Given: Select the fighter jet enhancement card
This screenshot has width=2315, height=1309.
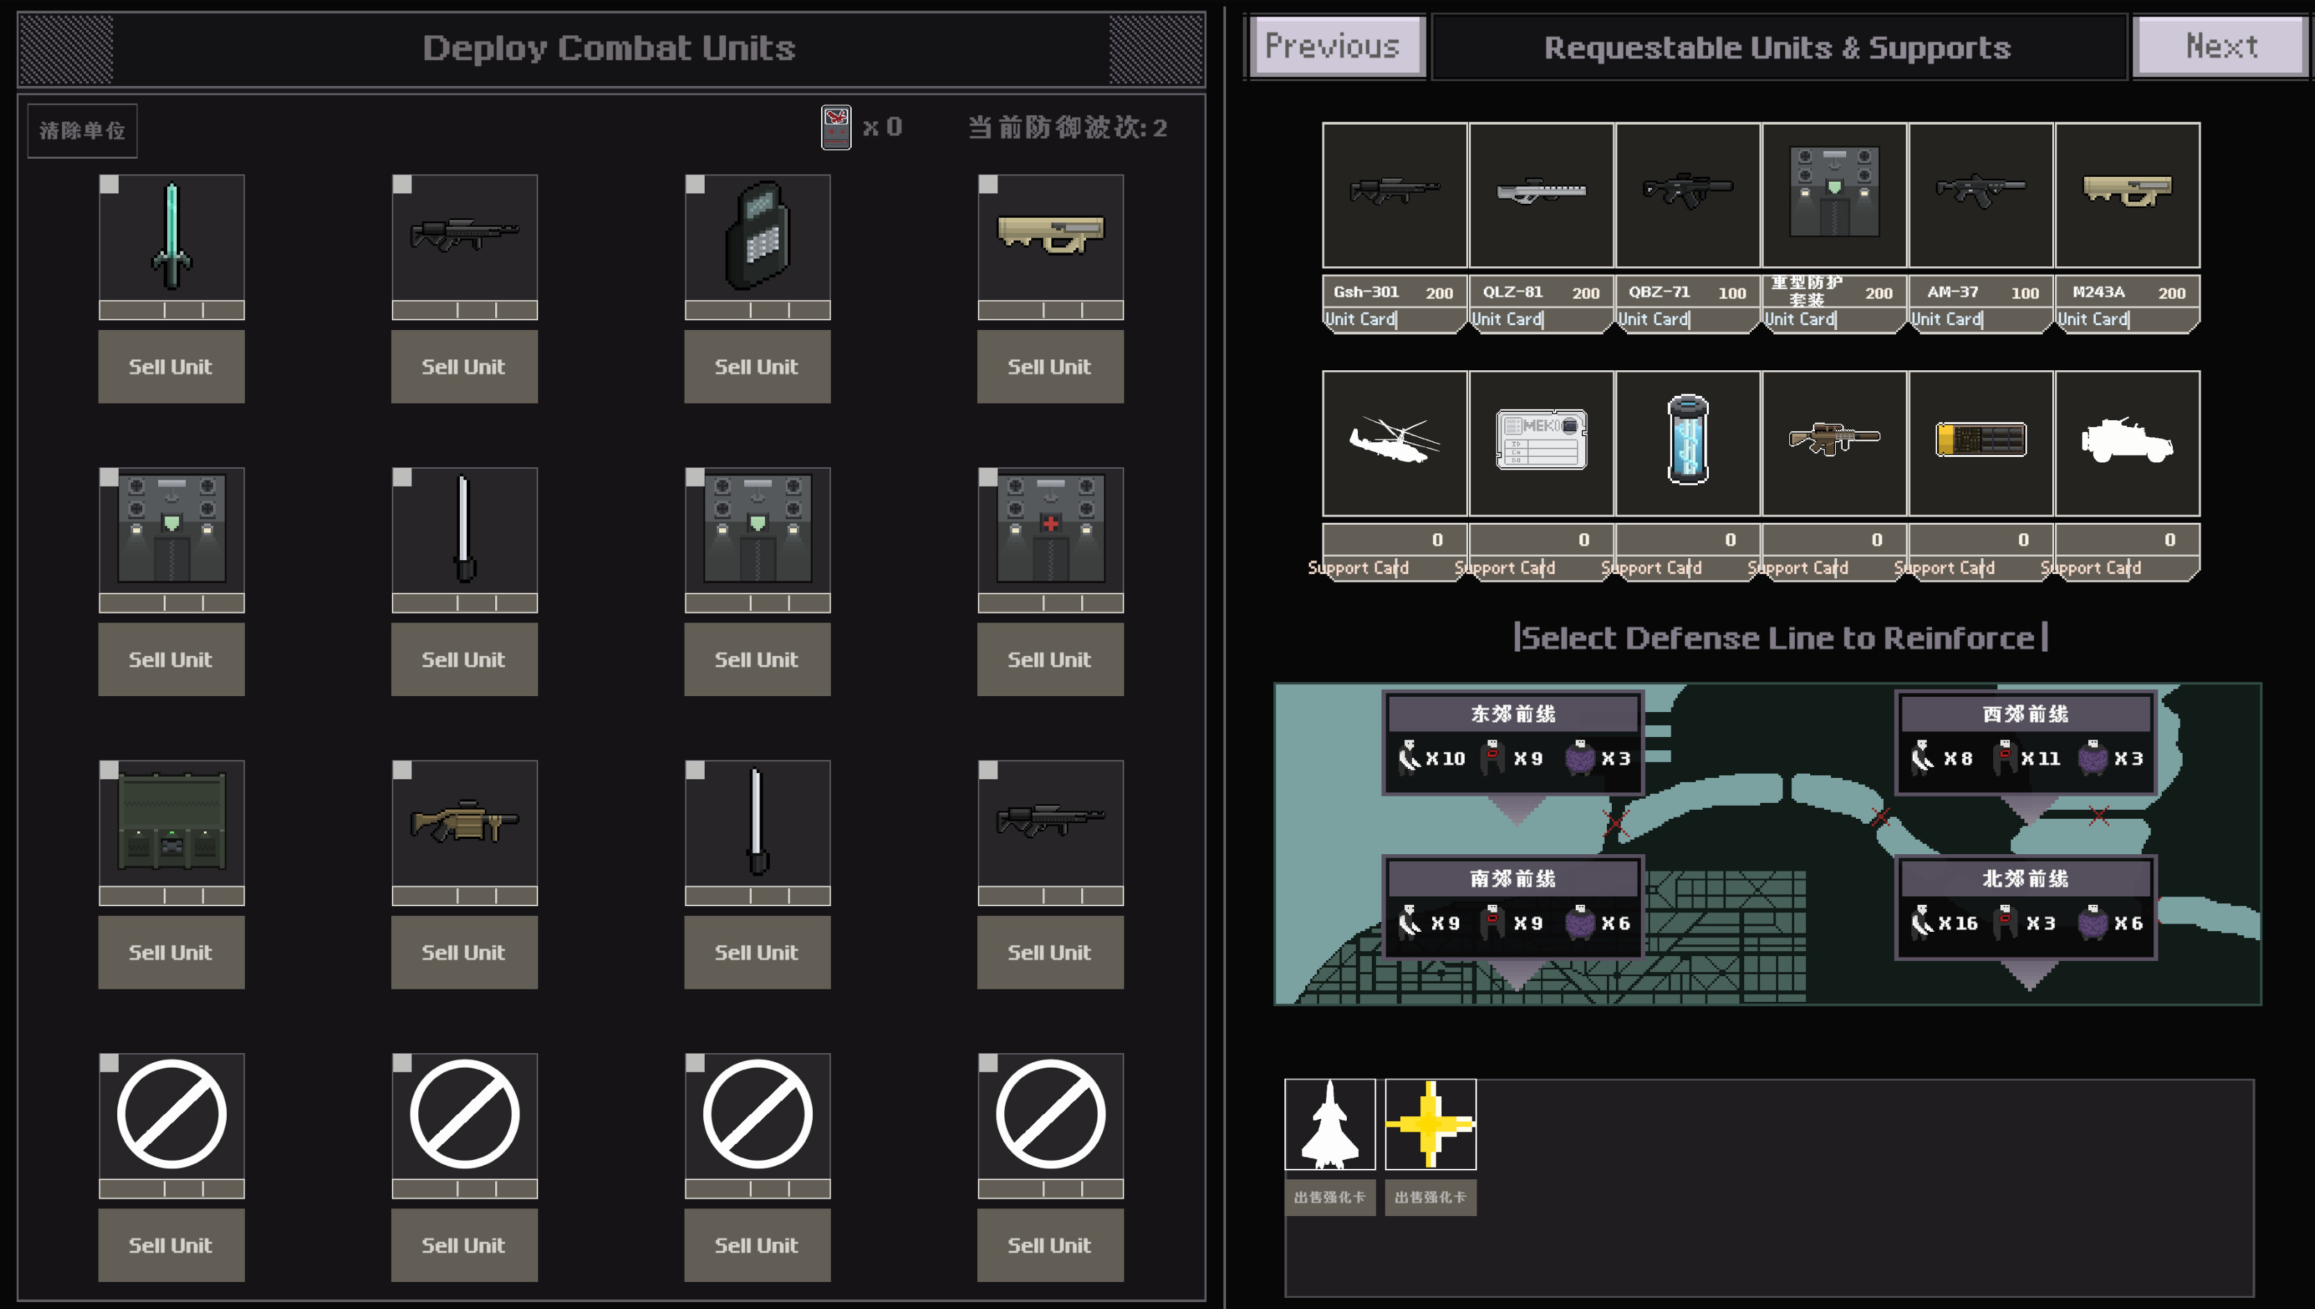Looking at the screenshot, I should click(1329, 1127).
